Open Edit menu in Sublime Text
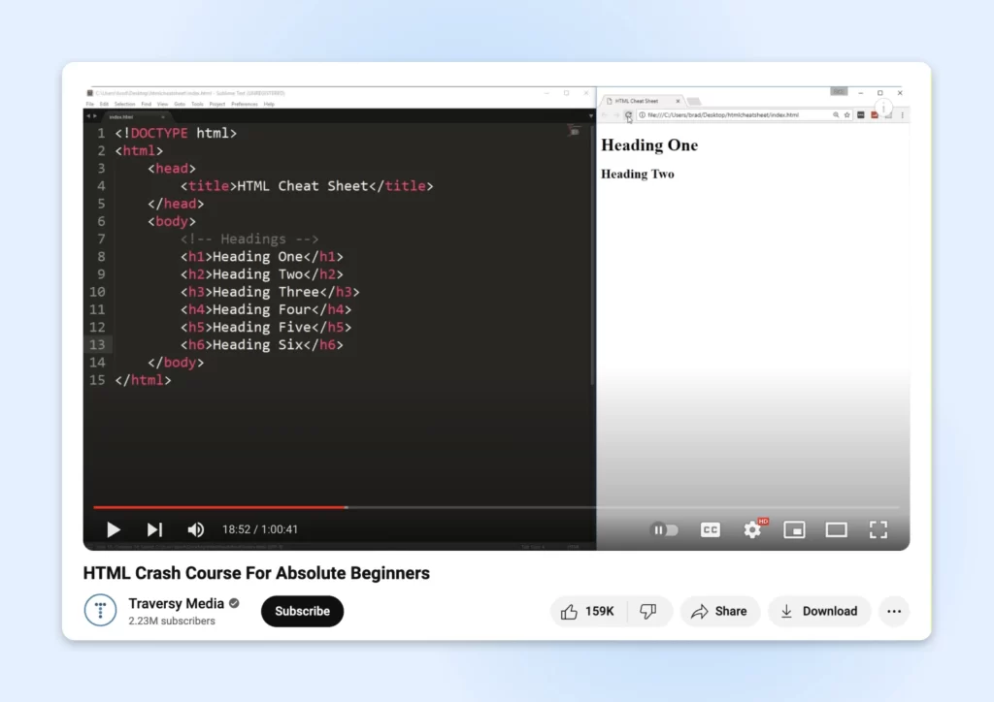 [x=104, y=104]
